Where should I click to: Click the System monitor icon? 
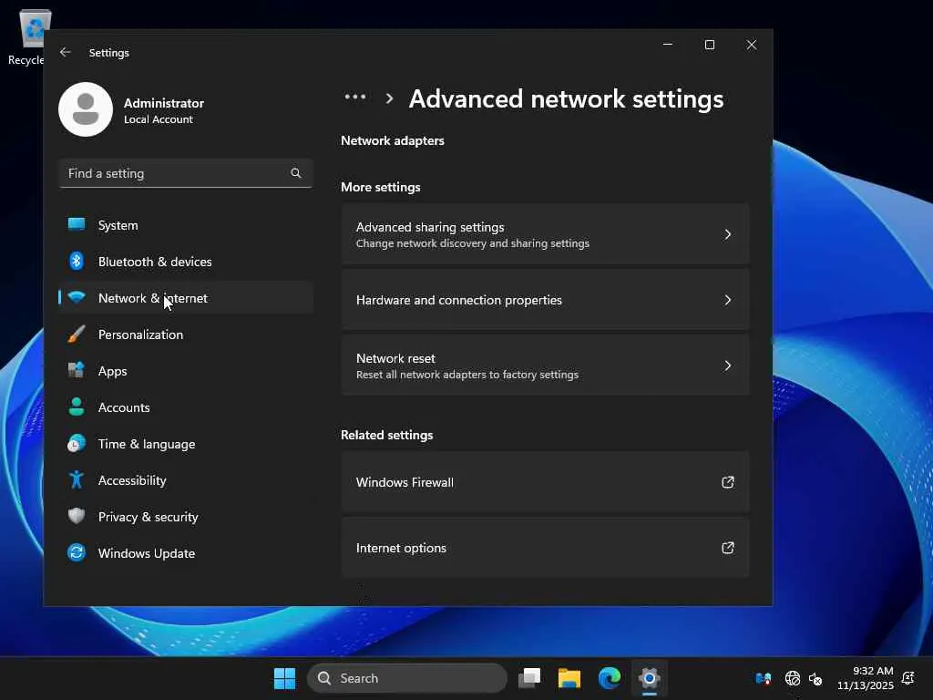(x=77, y=224)
